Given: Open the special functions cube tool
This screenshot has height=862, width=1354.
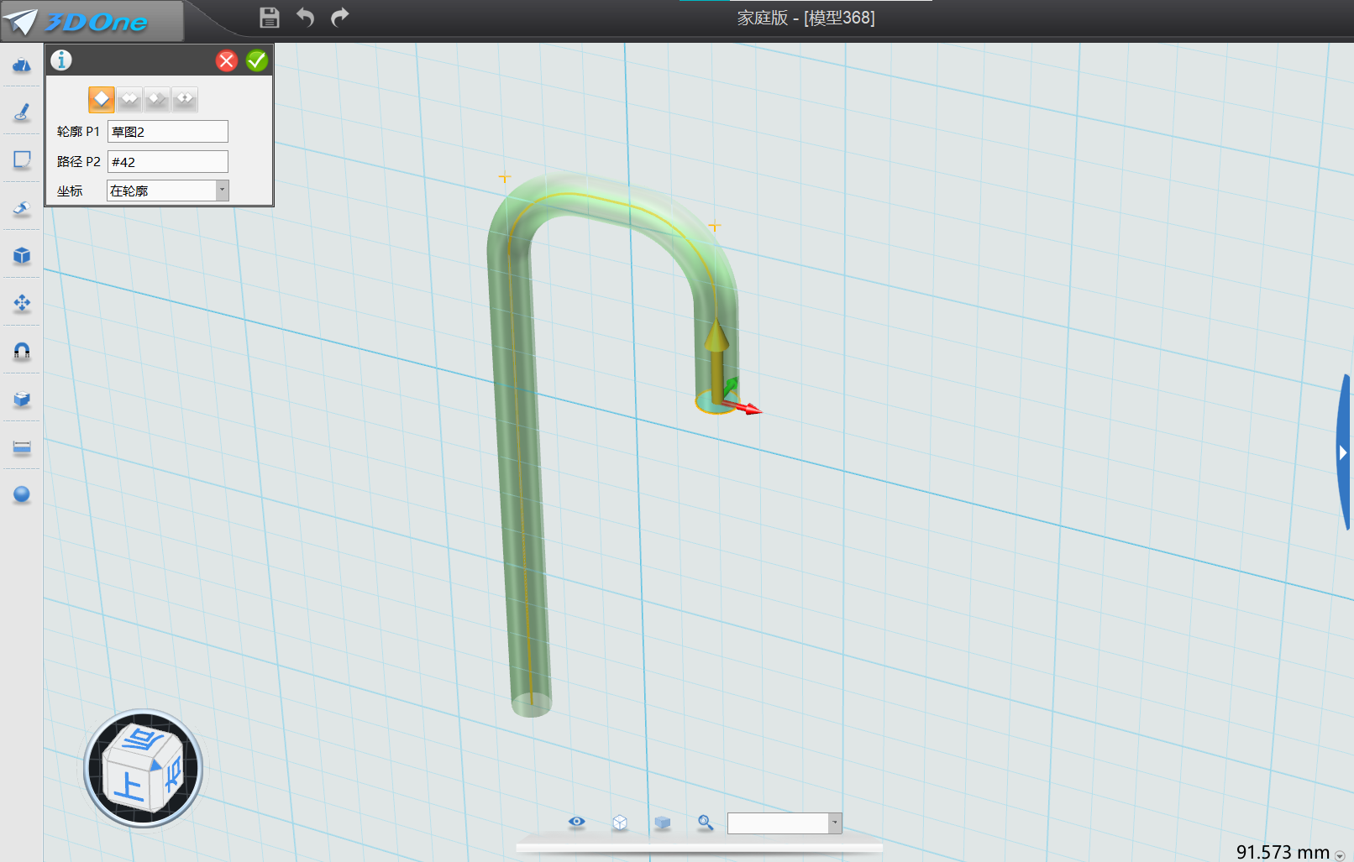Looking at the screenshot, I should click(x=22, y=255).
